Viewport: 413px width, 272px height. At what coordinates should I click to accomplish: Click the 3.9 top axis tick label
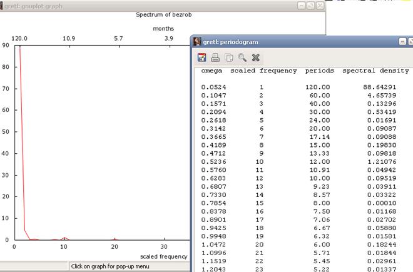[169, 38]
